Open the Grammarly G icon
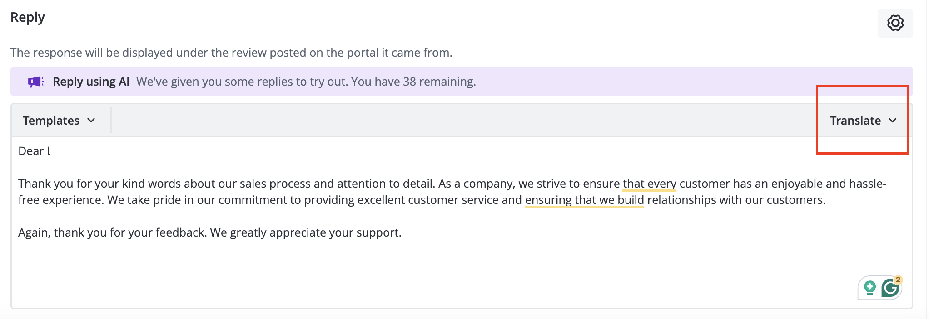This screenshot has height=319, width=929. point(890,288)
